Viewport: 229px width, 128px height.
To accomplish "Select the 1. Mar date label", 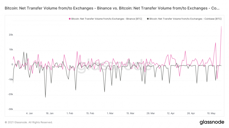I will pyautogui.click(x=110, y=113).
